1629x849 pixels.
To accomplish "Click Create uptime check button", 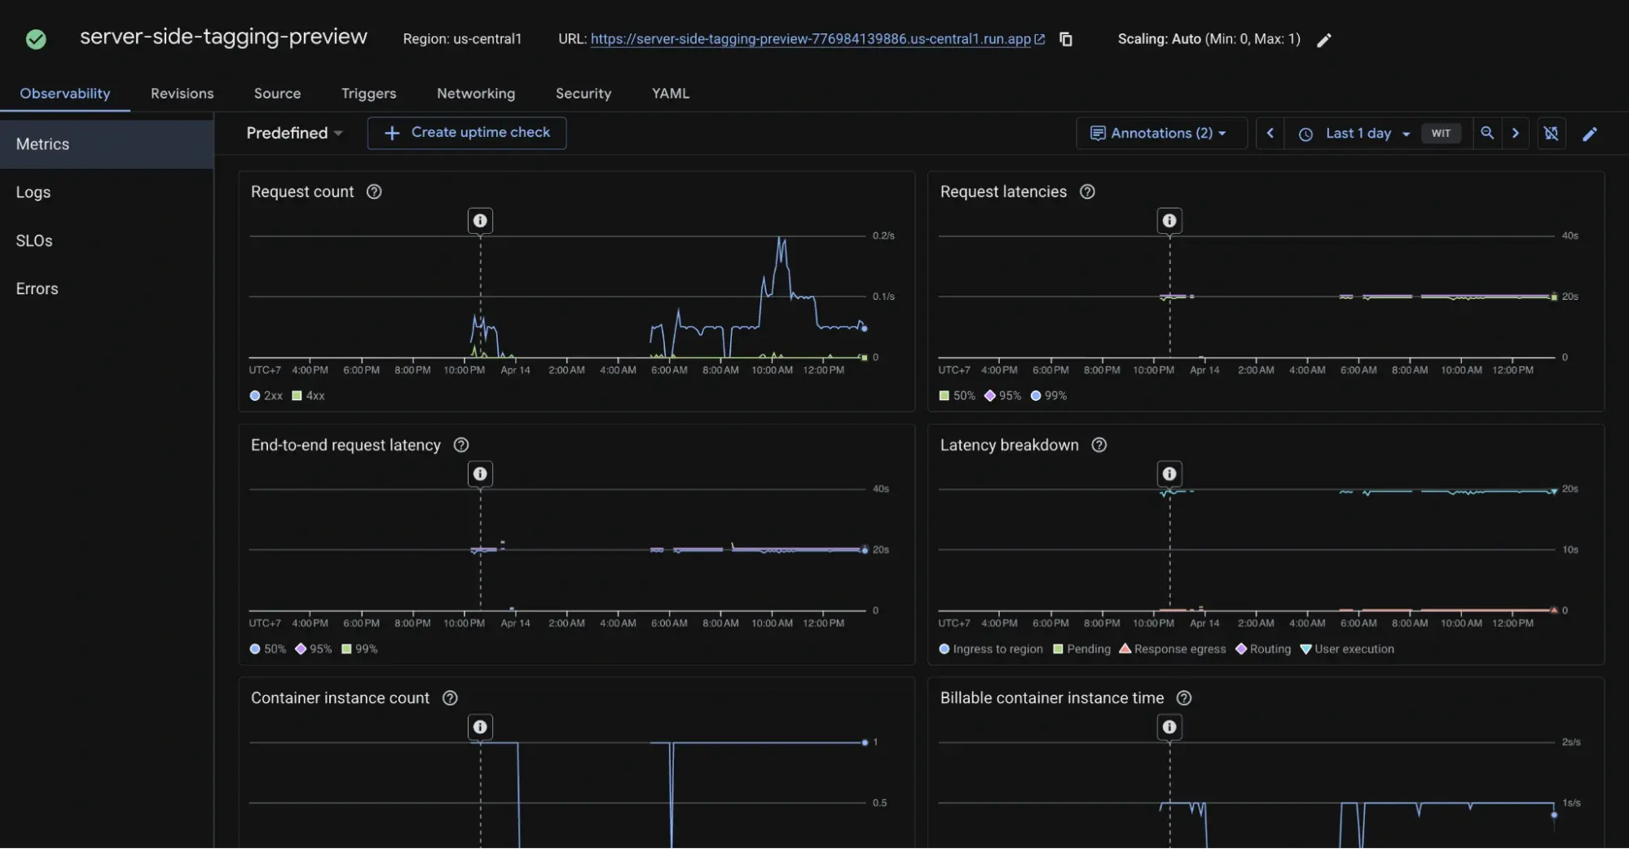I will point(467,133).
